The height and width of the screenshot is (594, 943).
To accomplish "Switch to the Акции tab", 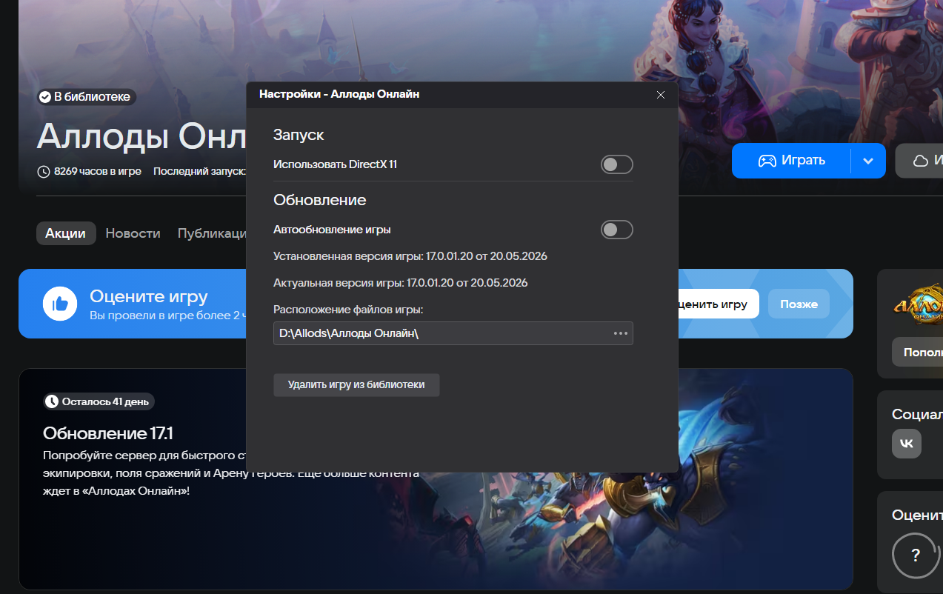I will pos(66,233).
